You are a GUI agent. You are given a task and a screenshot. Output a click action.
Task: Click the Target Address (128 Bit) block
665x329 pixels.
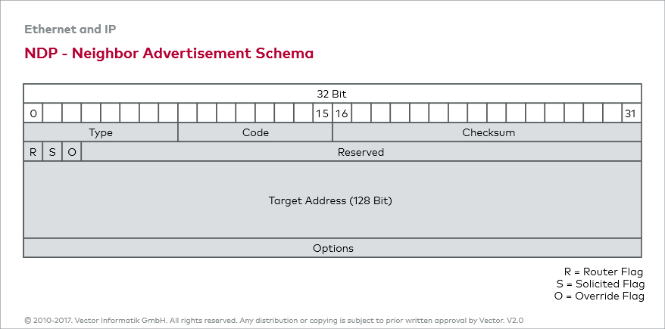pos(332,200)
